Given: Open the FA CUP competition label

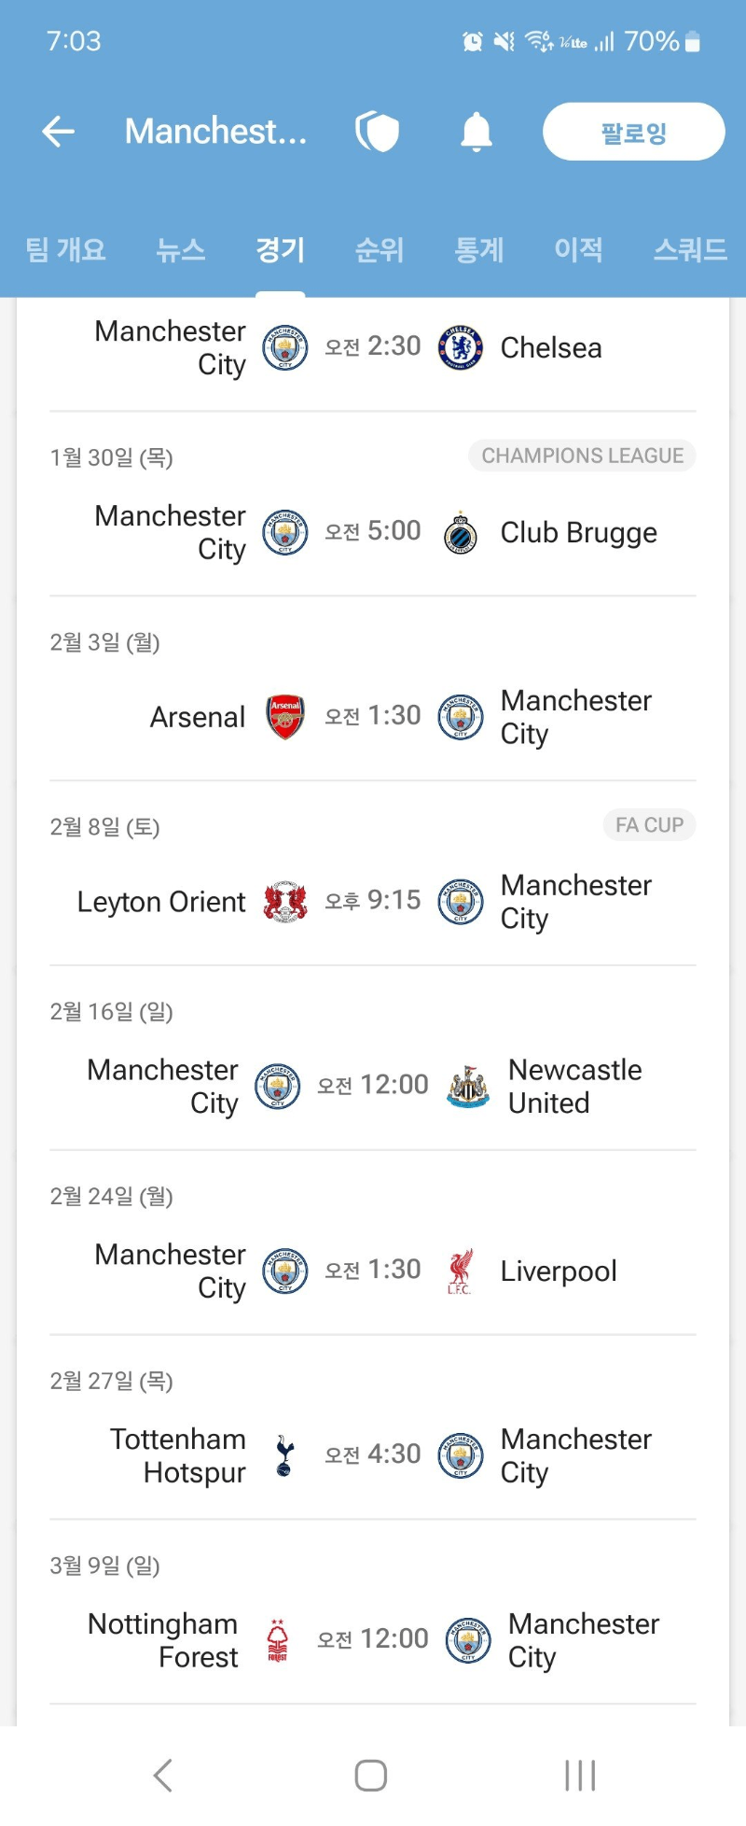Looking at the screenshot, I should (650, 825).
